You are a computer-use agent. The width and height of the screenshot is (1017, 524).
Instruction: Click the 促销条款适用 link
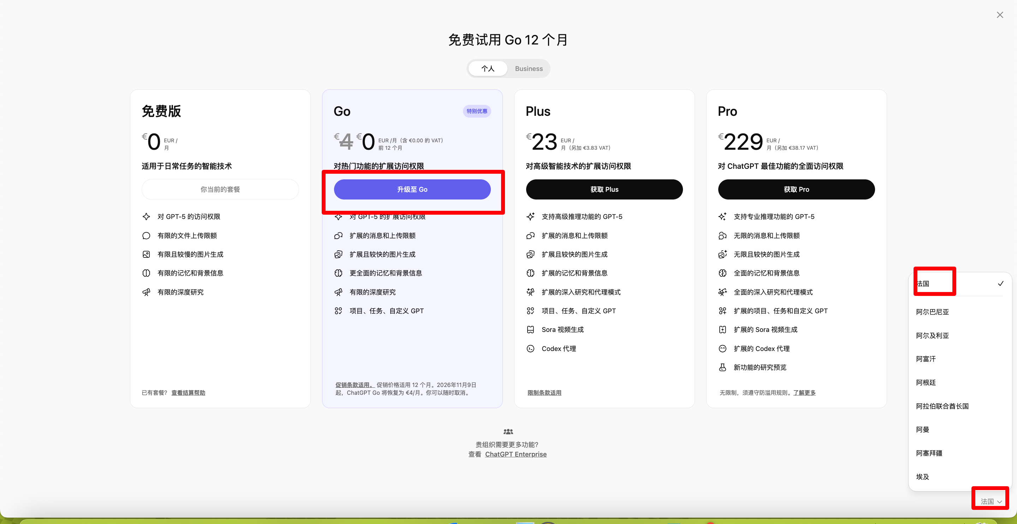click(354, 385)
